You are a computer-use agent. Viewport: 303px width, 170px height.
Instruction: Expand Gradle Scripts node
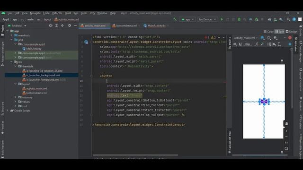tap(8, 110)
